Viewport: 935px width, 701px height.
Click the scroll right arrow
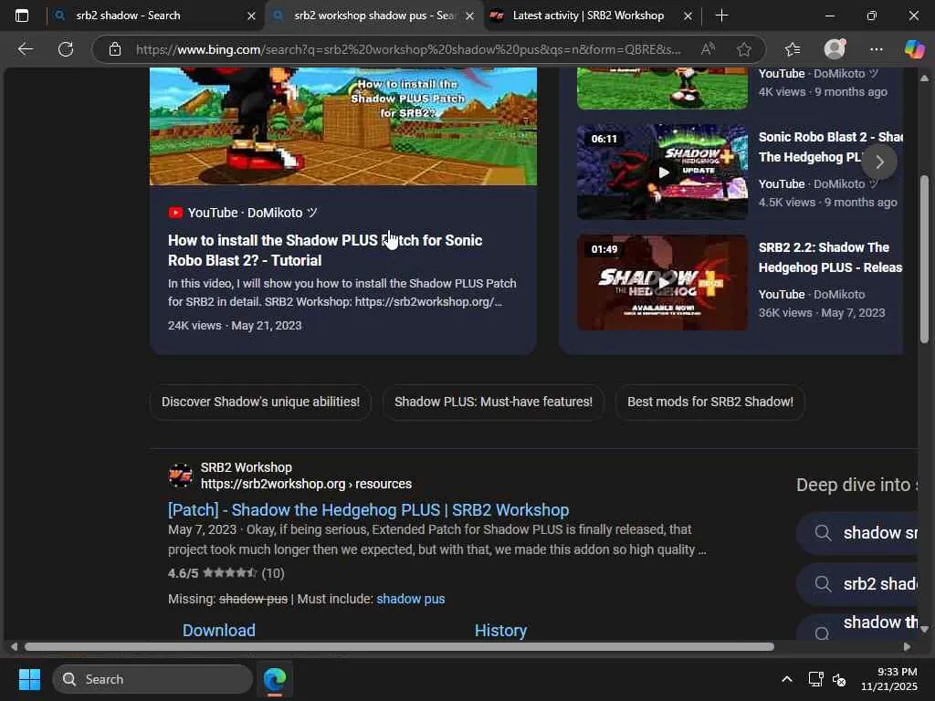907,647
